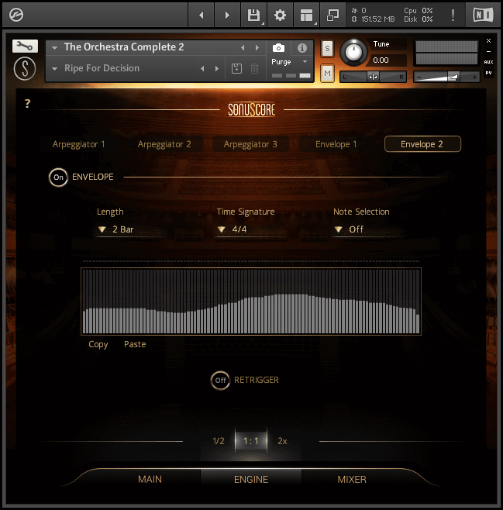Select next instrument arrow beside Orchestra Complete 2
Viewport: 503px width, 510px height.
pos(257,48)
